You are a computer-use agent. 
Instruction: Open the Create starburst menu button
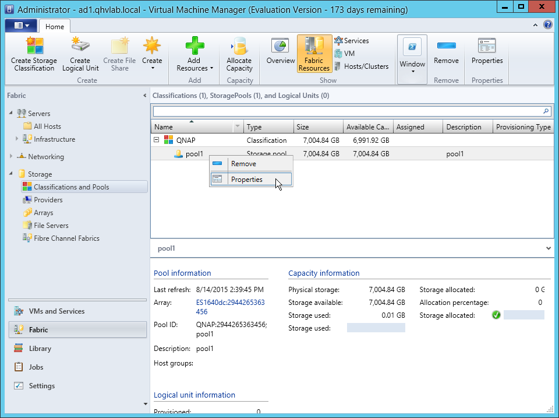coord(152,54)
